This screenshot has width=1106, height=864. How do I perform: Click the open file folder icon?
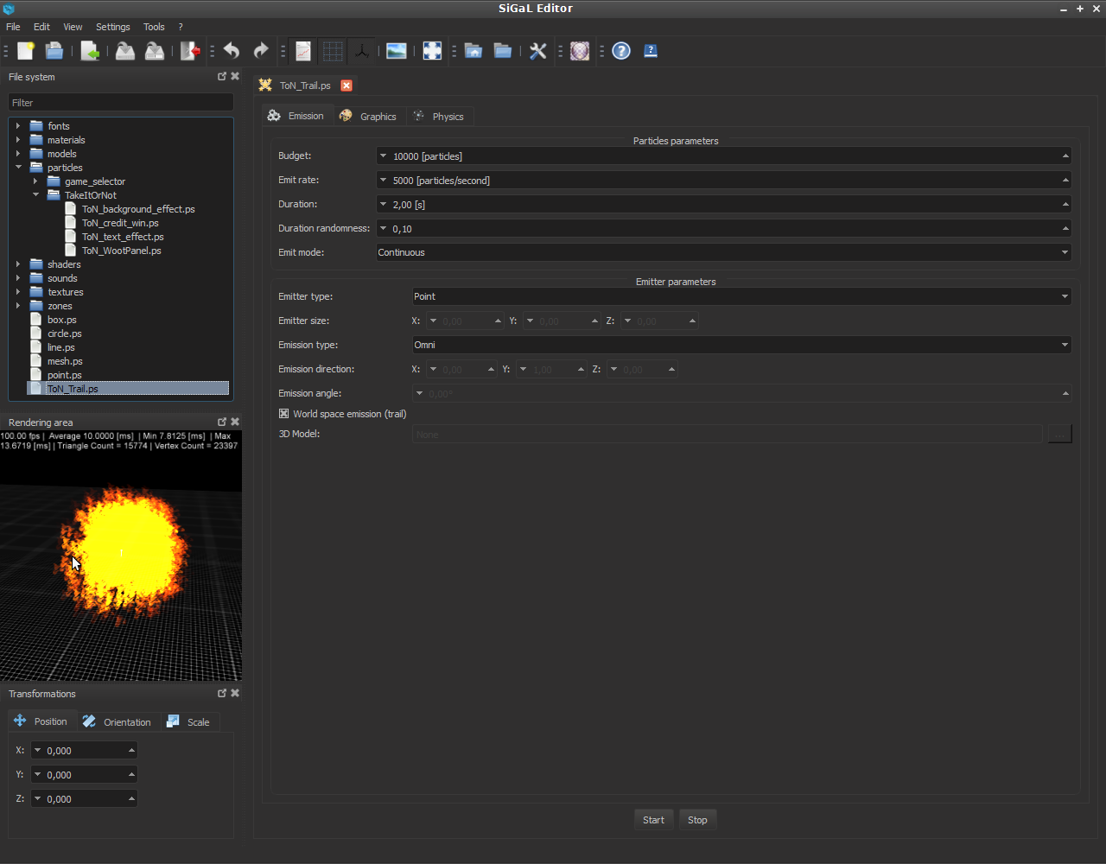pyautogui.click(x=54, y=51)
